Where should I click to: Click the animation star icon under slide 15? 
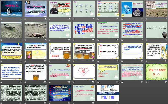(x=1, y=61)
